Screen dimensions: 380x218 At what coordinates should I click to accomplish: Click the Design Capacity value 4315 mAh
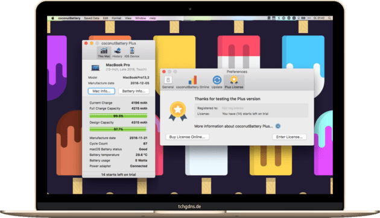click(139, 122)
